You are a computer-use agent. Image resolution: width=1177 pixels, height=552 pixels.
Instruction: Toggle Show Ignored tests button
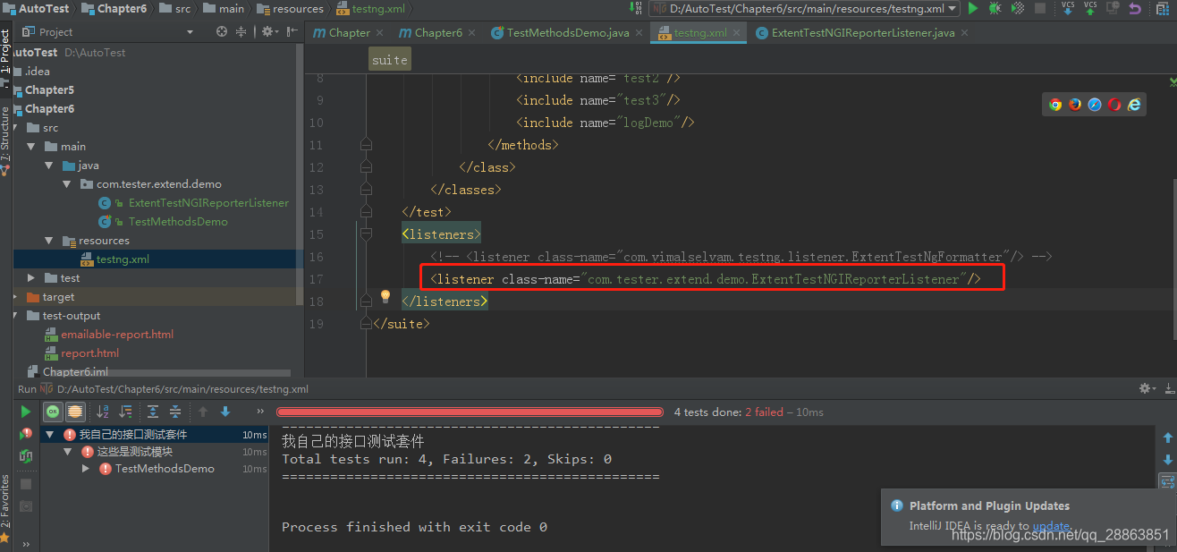75,412
